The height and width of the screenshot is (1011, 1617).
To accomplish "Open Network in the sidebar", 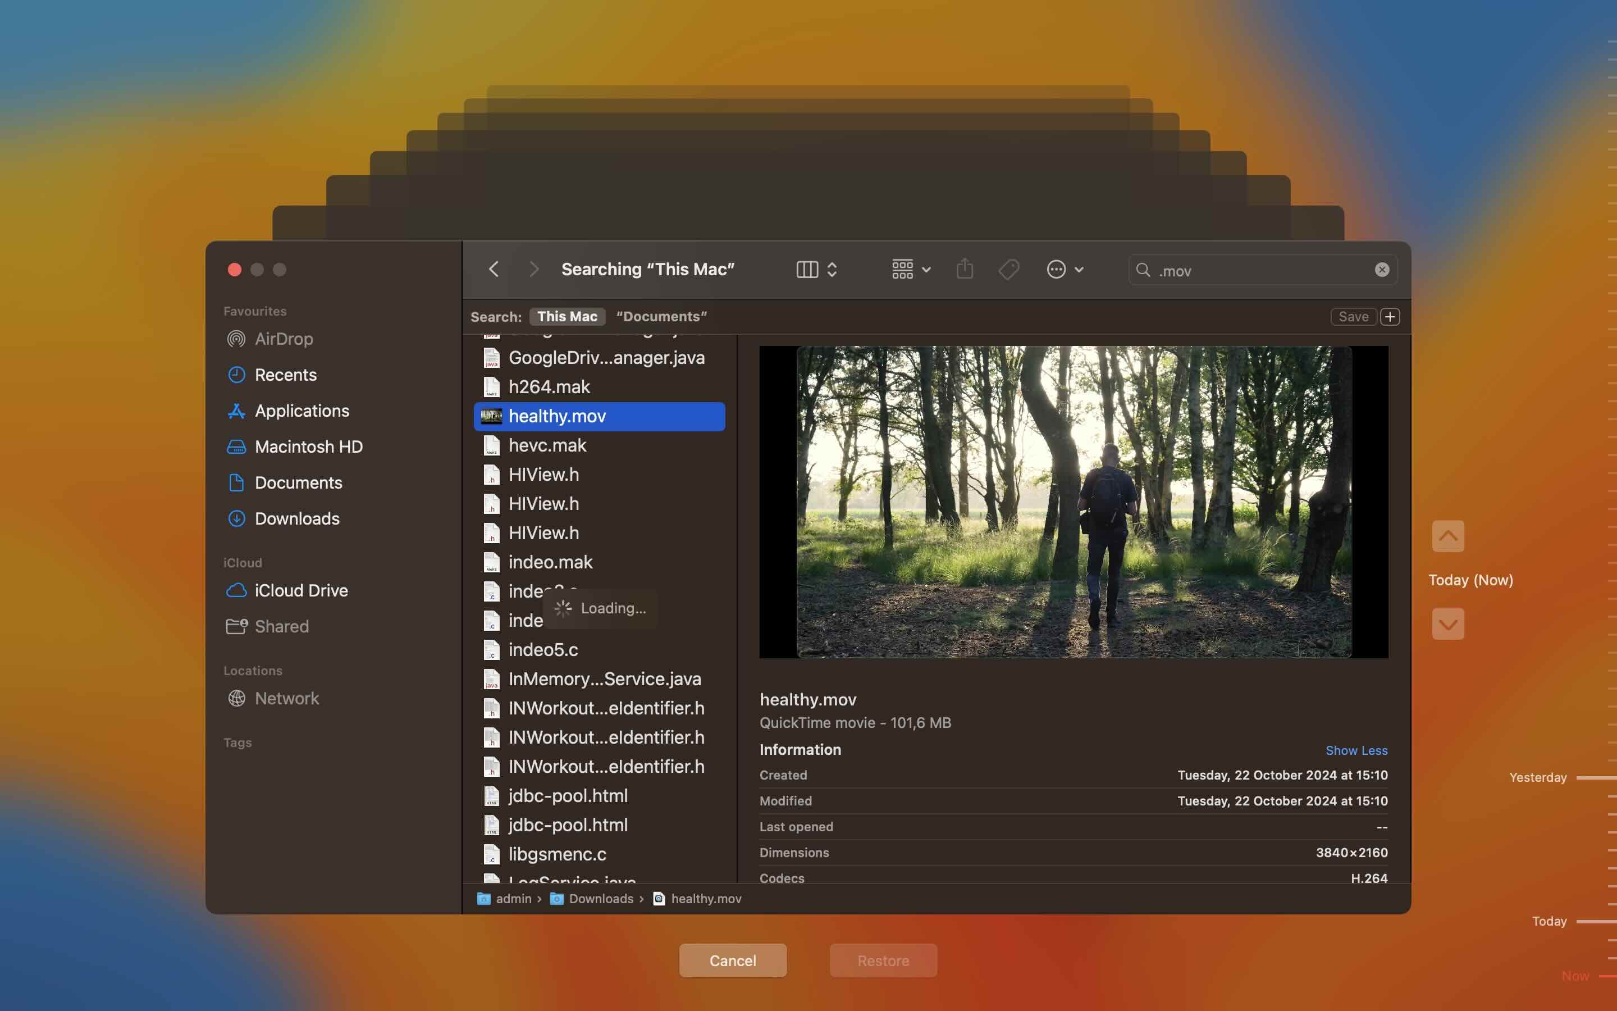I will pyautogui.click(x=287, y=698).
